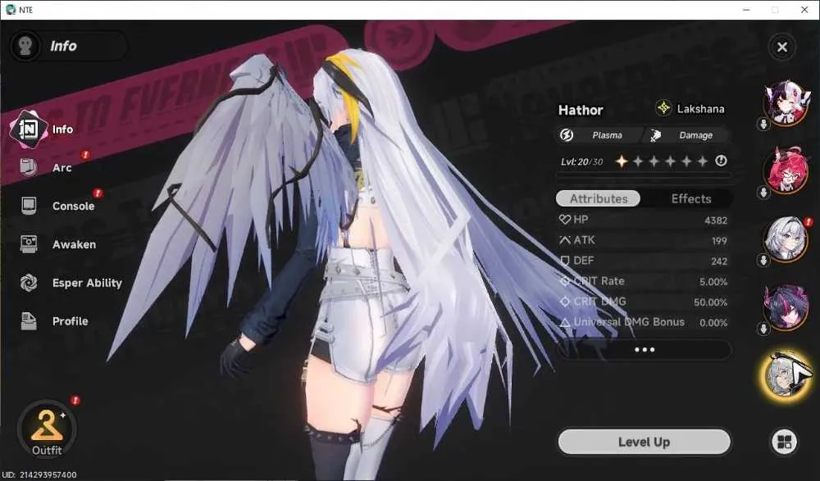Click the small badge under the red-haired portrait

763,193
